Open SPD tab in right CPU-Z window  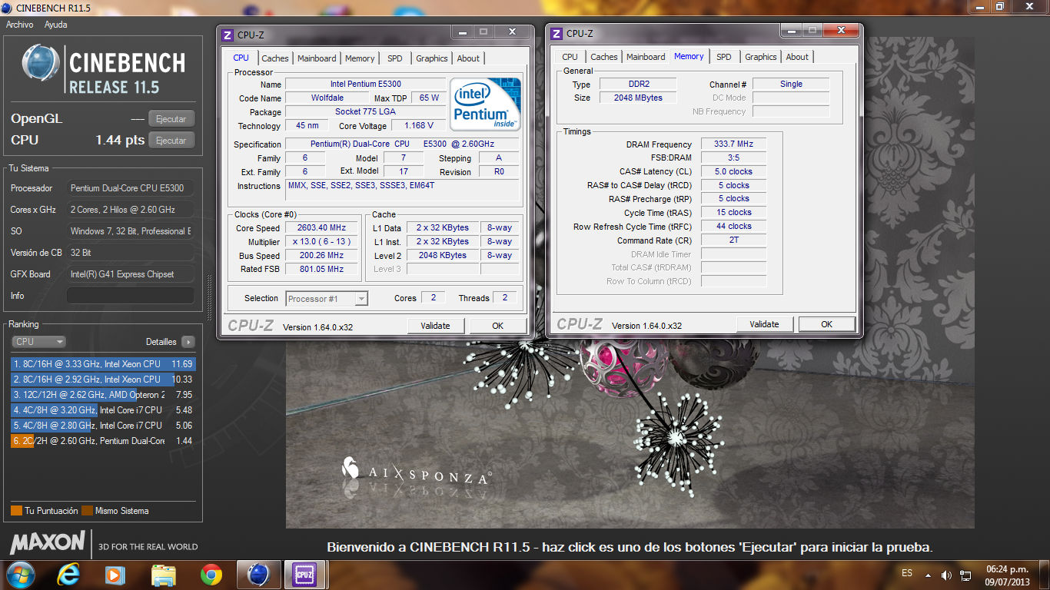pos(724,57)
